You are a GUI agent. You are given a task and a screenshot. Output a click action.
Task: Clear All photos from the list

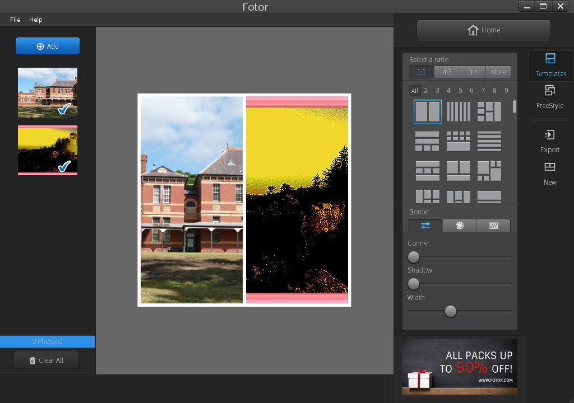46,360
